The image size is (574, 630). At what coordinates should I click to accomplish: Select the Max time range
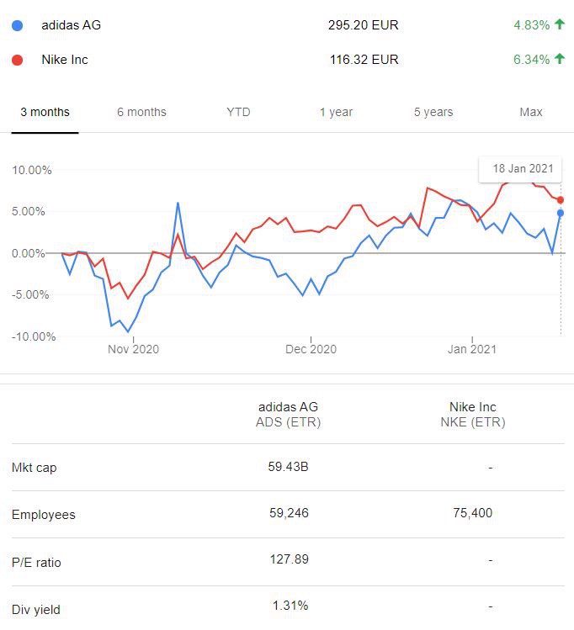point(530,112)
